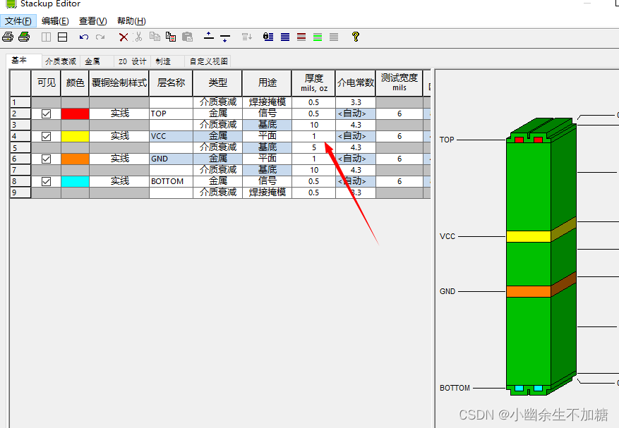Select row header number 4
Screen dimensions: 619x428
pyautogui.click(x=20, y=137)
